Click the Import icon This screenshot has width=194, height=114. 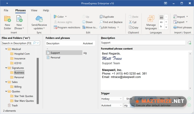point(175,17)
